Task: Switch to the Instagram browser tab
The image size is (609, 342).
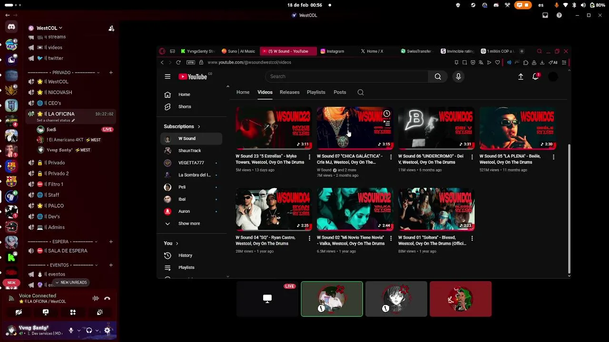Action: click(335, 51)
